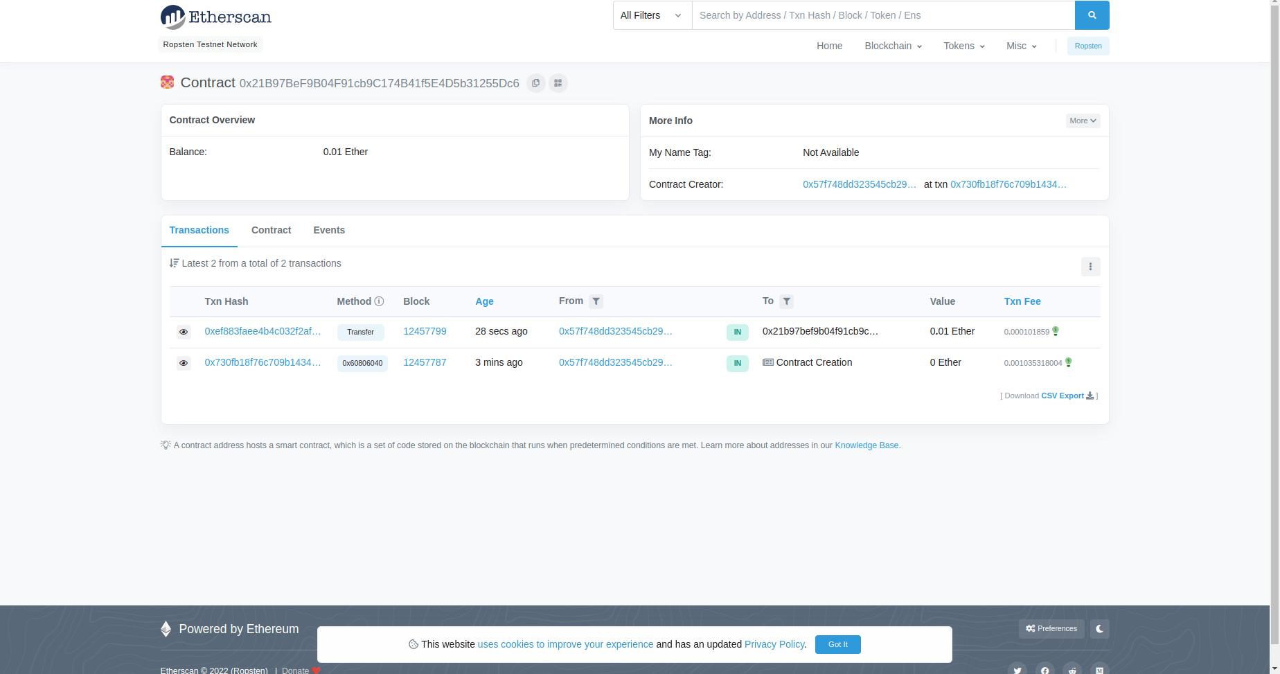Open the Knowledge Base link
This screenshot has height=674, width=1280.
pos(866,445)
